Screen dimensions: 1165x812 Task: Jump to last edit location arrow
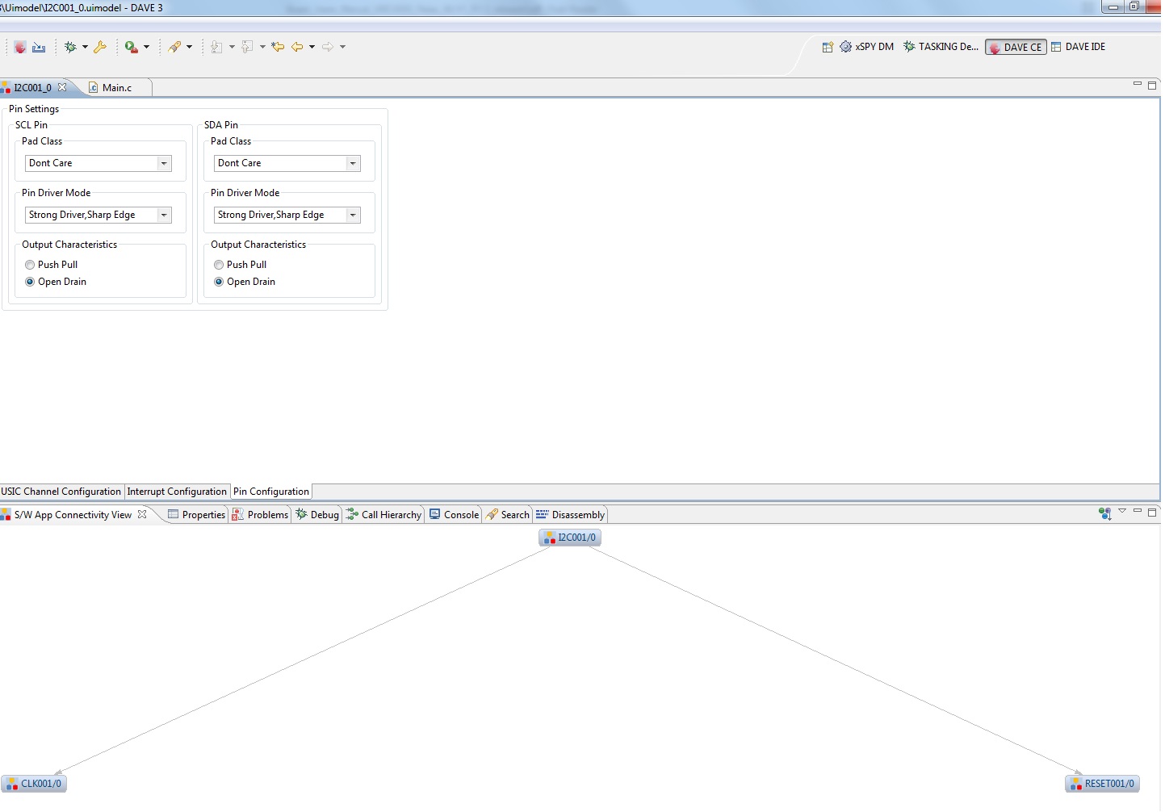[x=278, y=47]
